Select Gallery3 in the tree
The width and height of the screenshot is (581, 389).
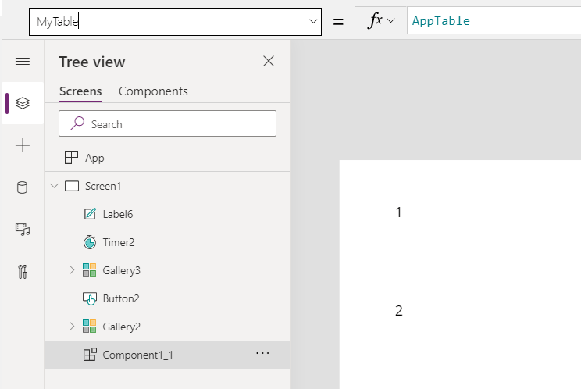tap(167, 270)
